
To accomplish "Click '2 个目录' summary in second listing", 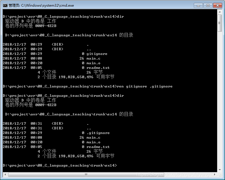I will click(x=47, y=156).
